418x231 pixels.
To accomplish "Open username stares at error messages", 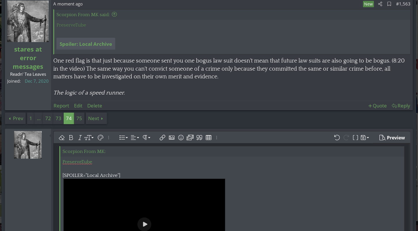I will click(28, 58).
